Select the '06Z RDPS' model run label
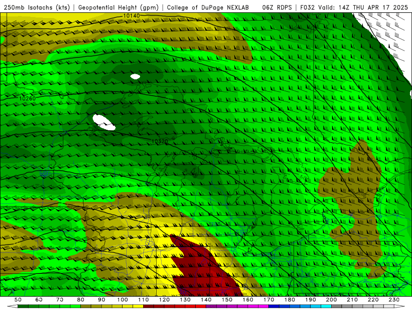 coord(277,8)
